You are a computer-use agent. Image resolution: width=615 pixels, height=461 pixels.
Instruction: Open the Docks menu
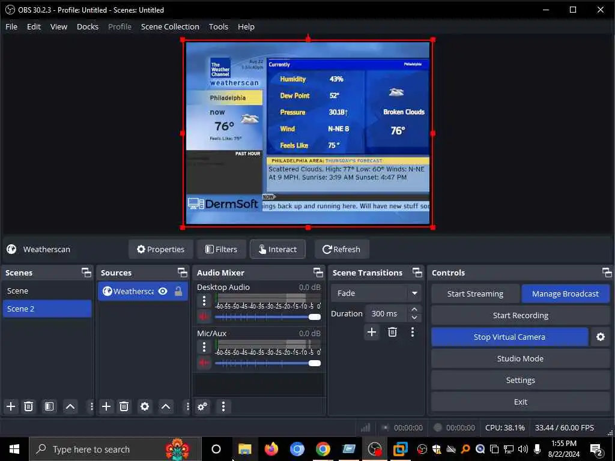[88, 26]
